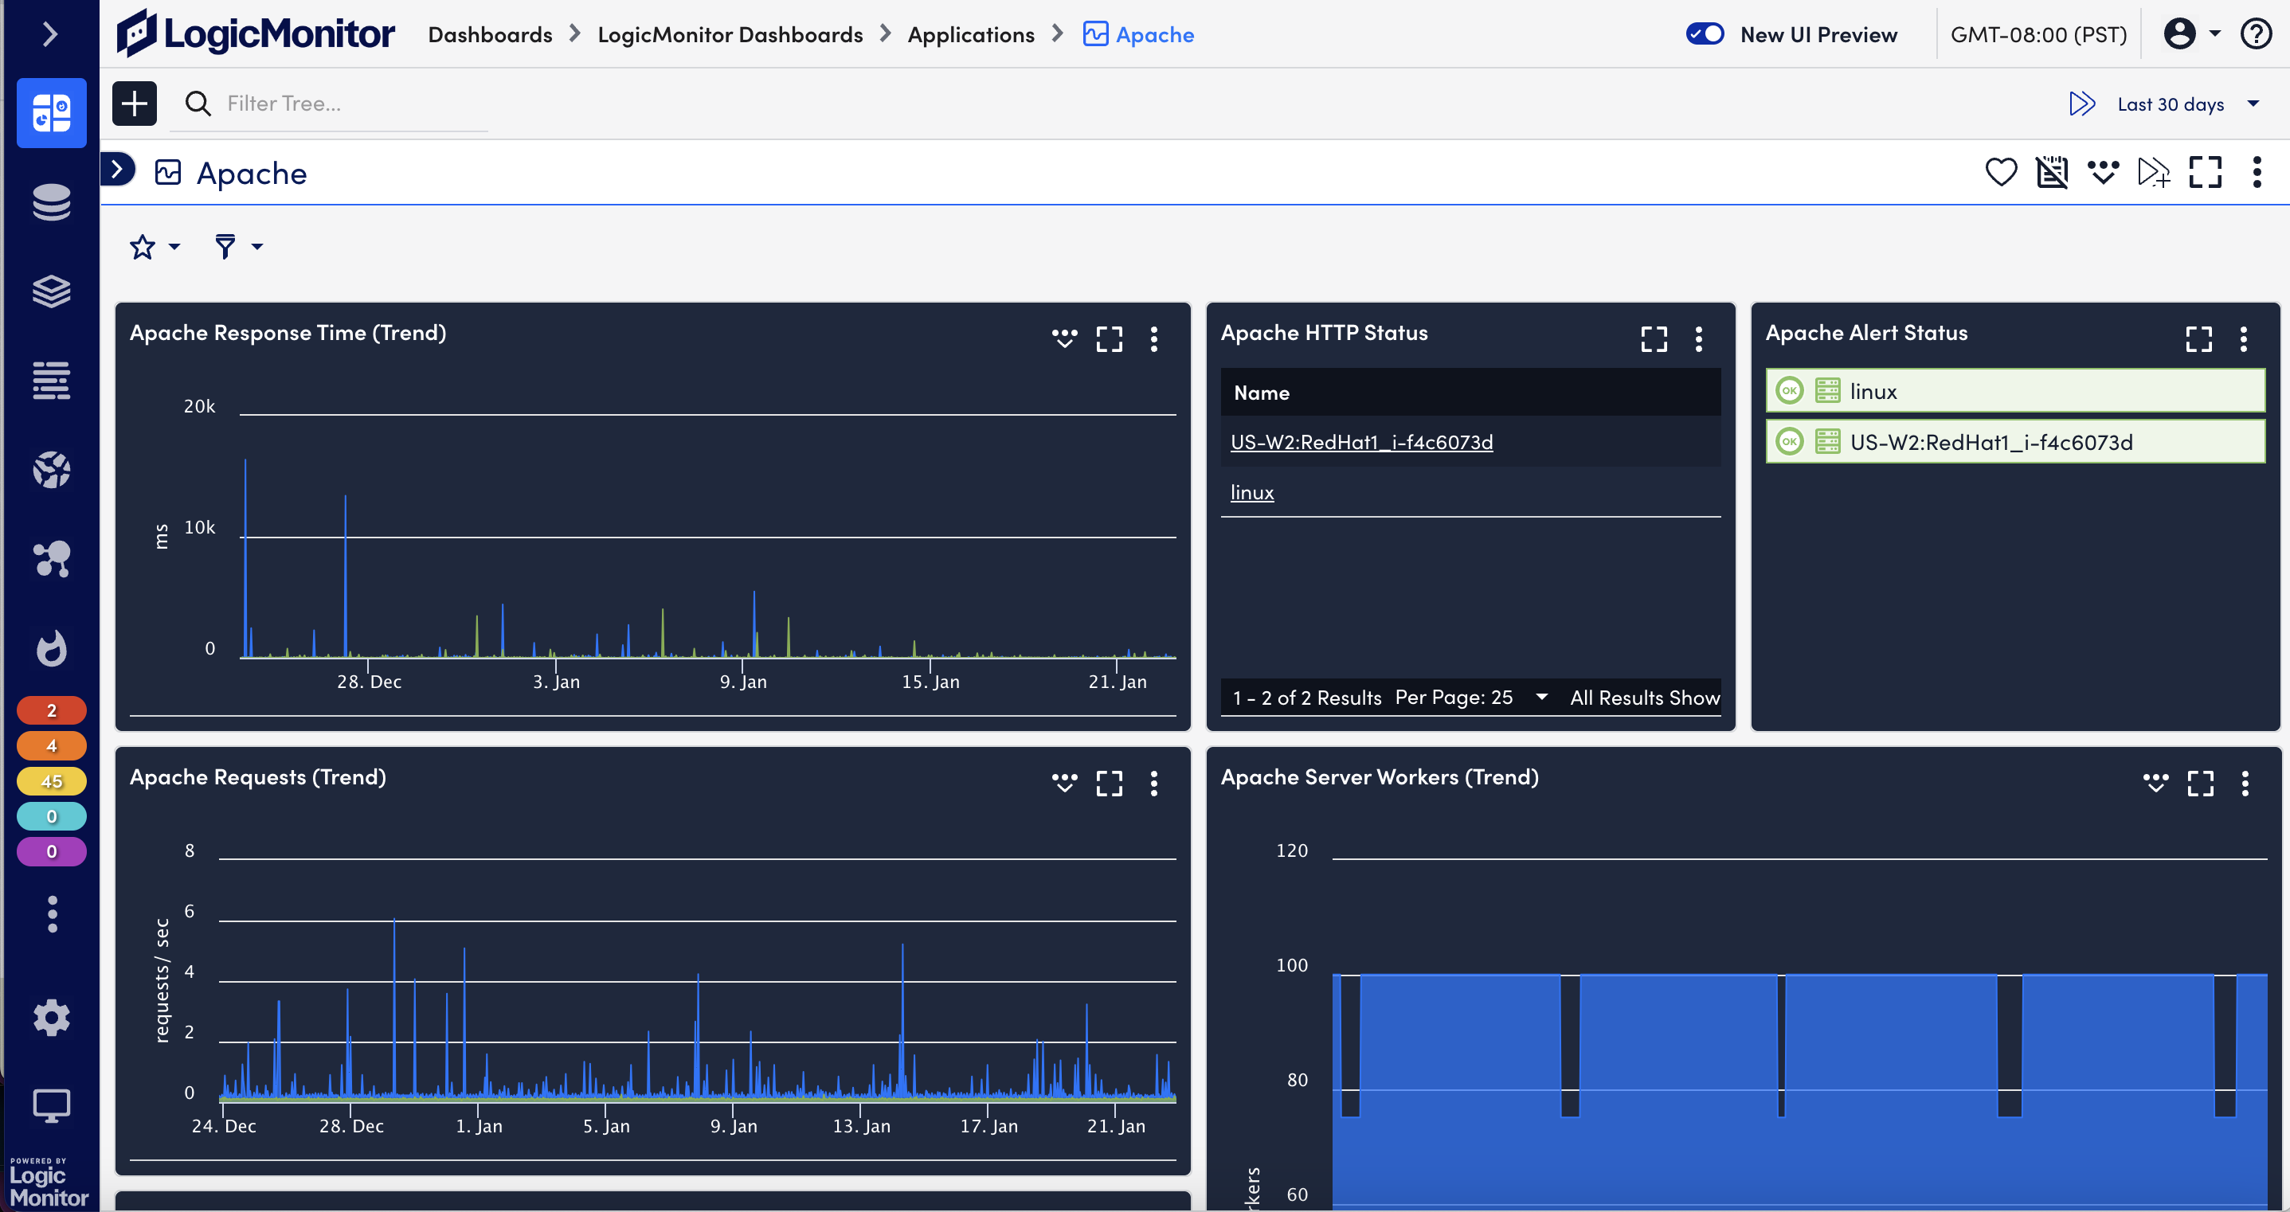Viewport: 2290px width, 1212px height.
Task: Go to Applications breadcrumb
Action: click(x=970, y=35)
